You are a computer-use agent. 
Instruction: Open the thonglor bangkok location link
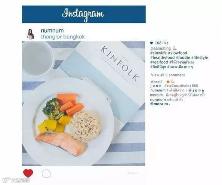pos(63,37)
